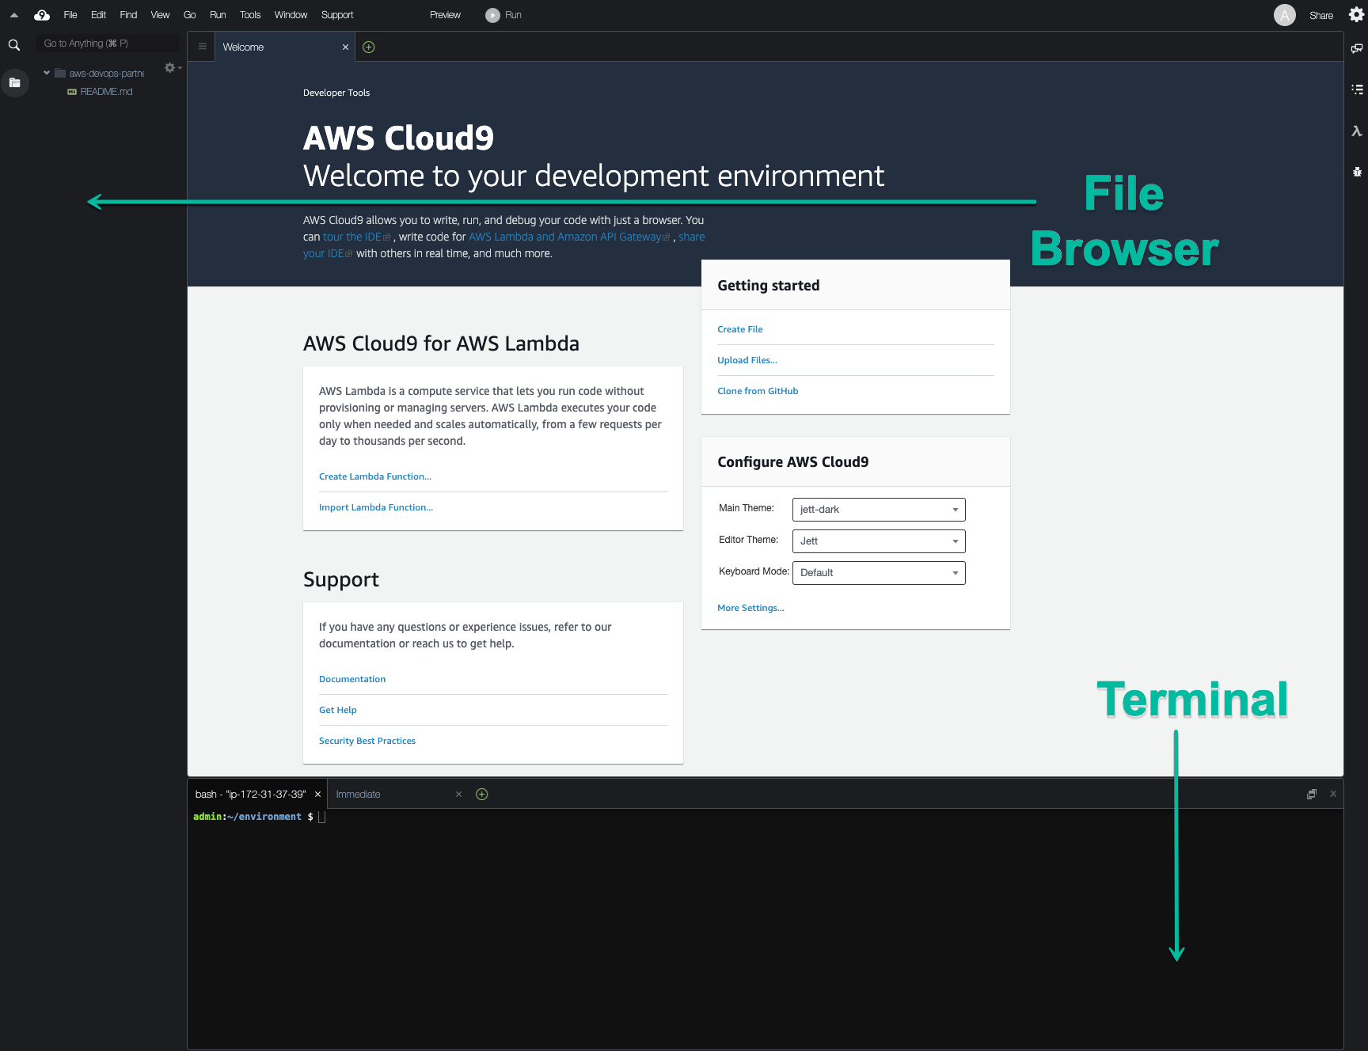Open README.md in the file tree

coord(106,92)
